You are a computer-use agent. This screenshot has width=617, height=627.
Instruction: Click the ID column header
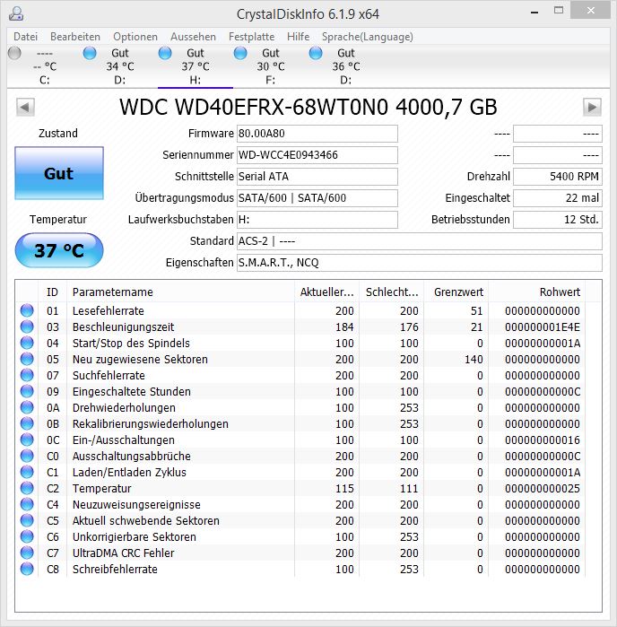tap(52, 292)
